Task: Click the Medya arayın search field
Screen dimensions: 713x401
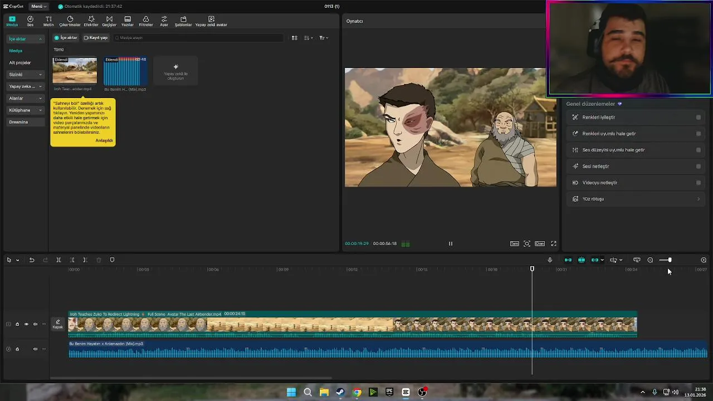Action: coord(198,38)
